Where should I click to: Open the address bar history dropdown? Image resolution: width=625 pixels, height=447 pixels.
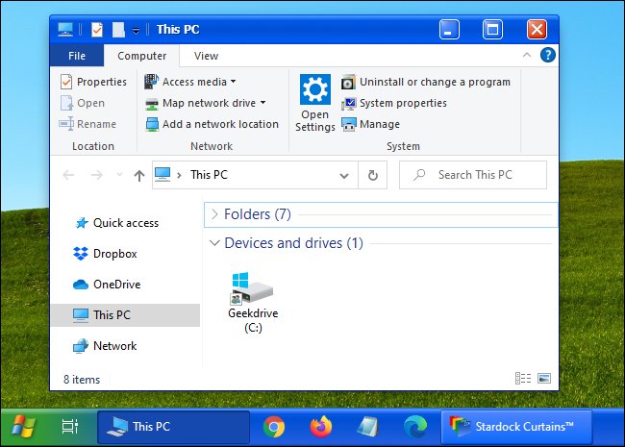[344, 175]
